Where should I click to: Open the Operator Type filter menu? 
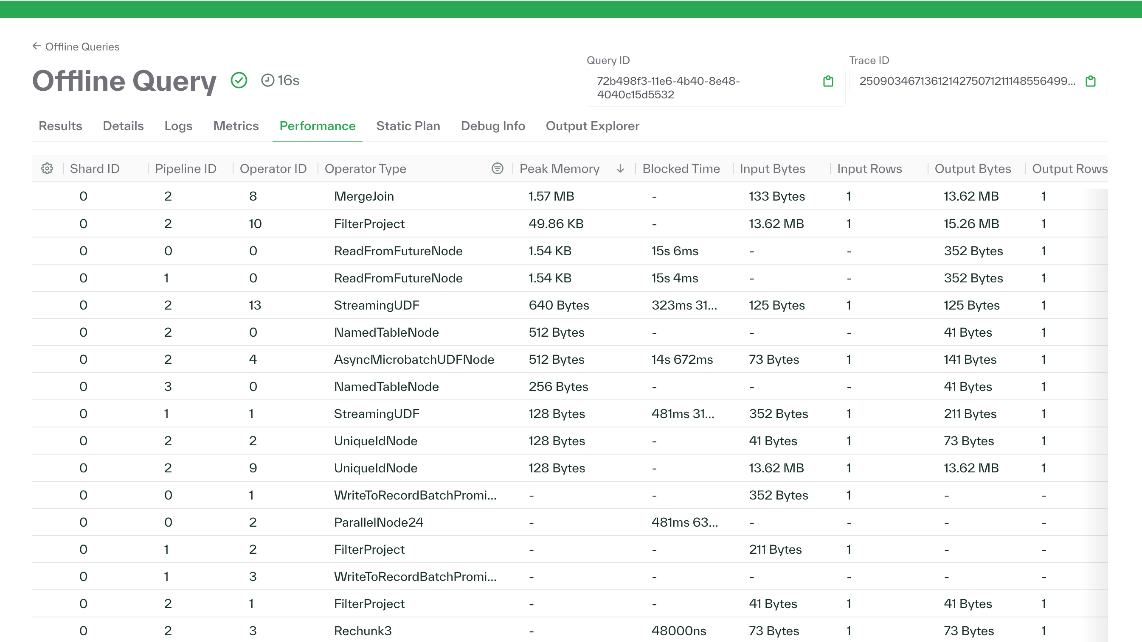pyautogui.click(x=498, y=168)
